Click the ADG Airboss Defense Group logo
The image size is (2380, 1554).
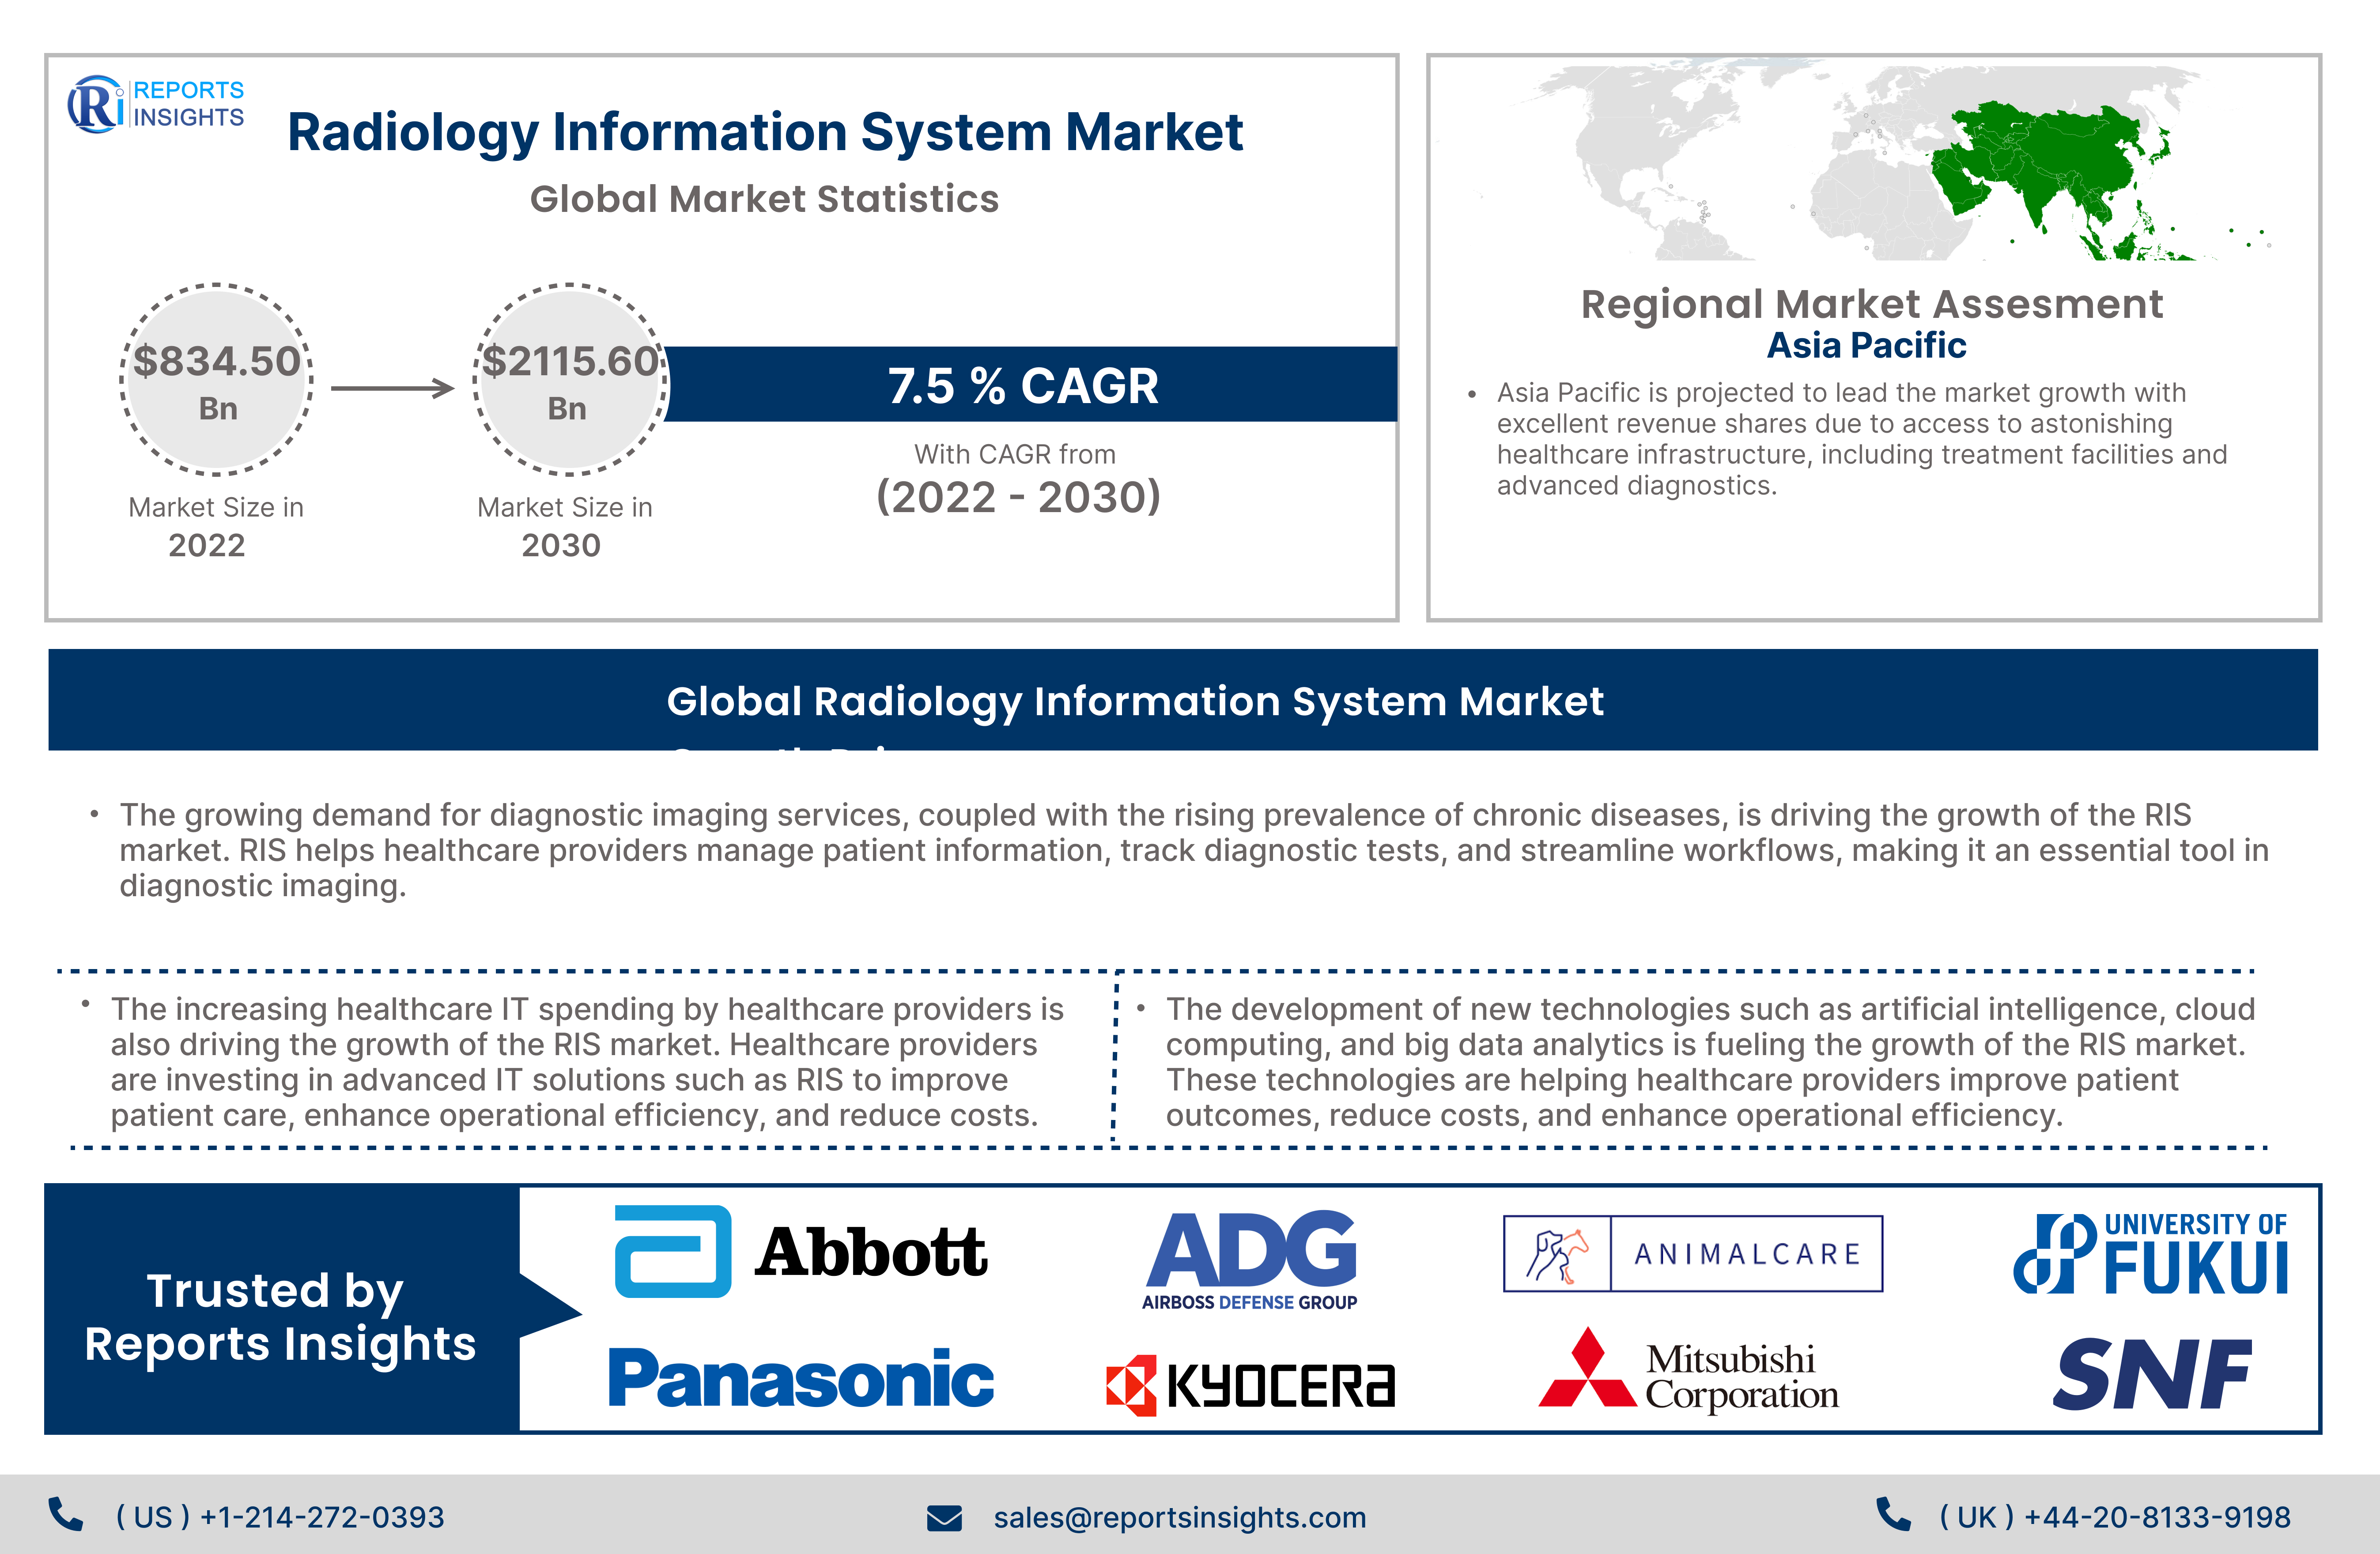[x=1250, y=1259]
